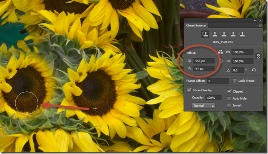The width and height of the screenshot is (268, 154).
Task: Open the Normal blend mode dropdown
Action: 203,106
